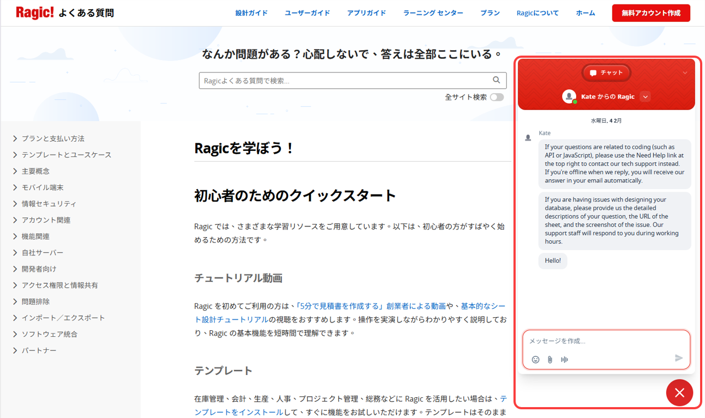Click the search magnifier icon
Screen dimensions: 705x418
[x=496, y=80]
